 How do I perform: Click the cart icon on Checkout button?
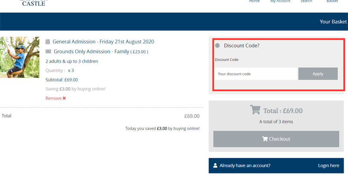coord(265,139)
